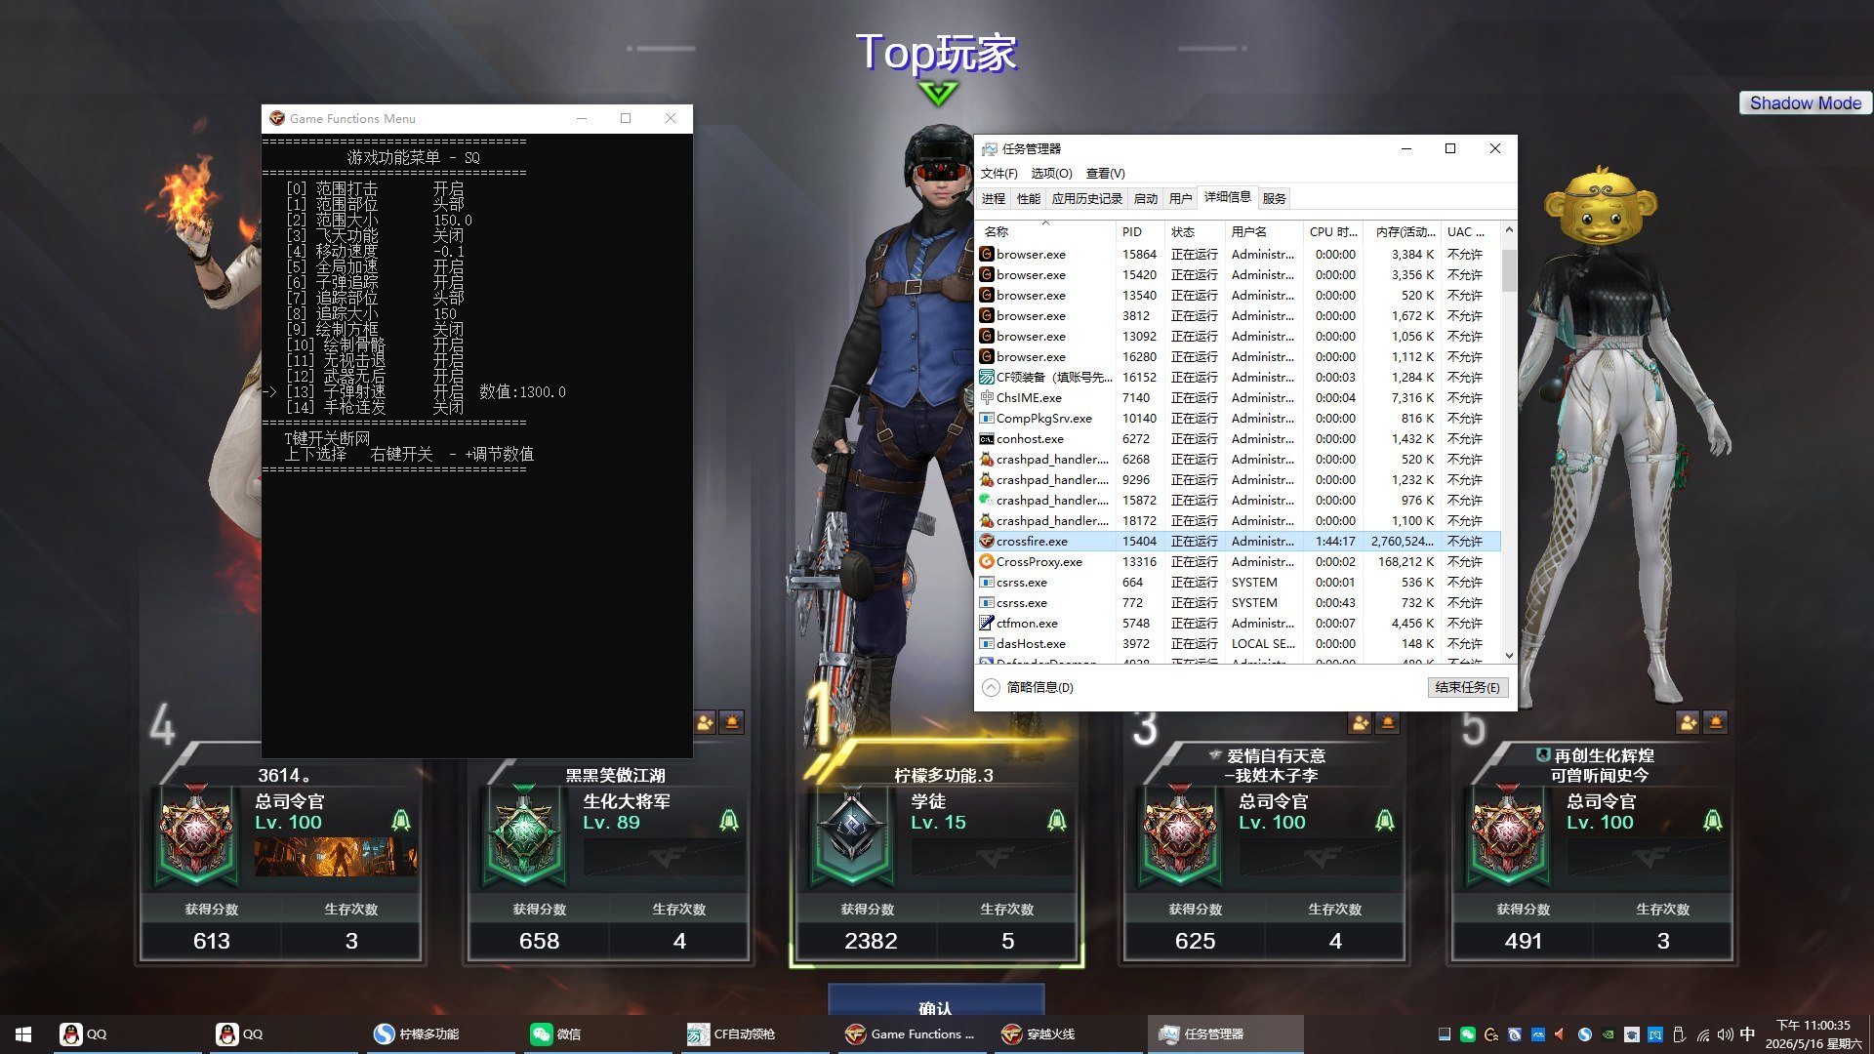Select the dasHost.exe process row
This screenshot has width=1874, height=1054.
click(1239, 643)
